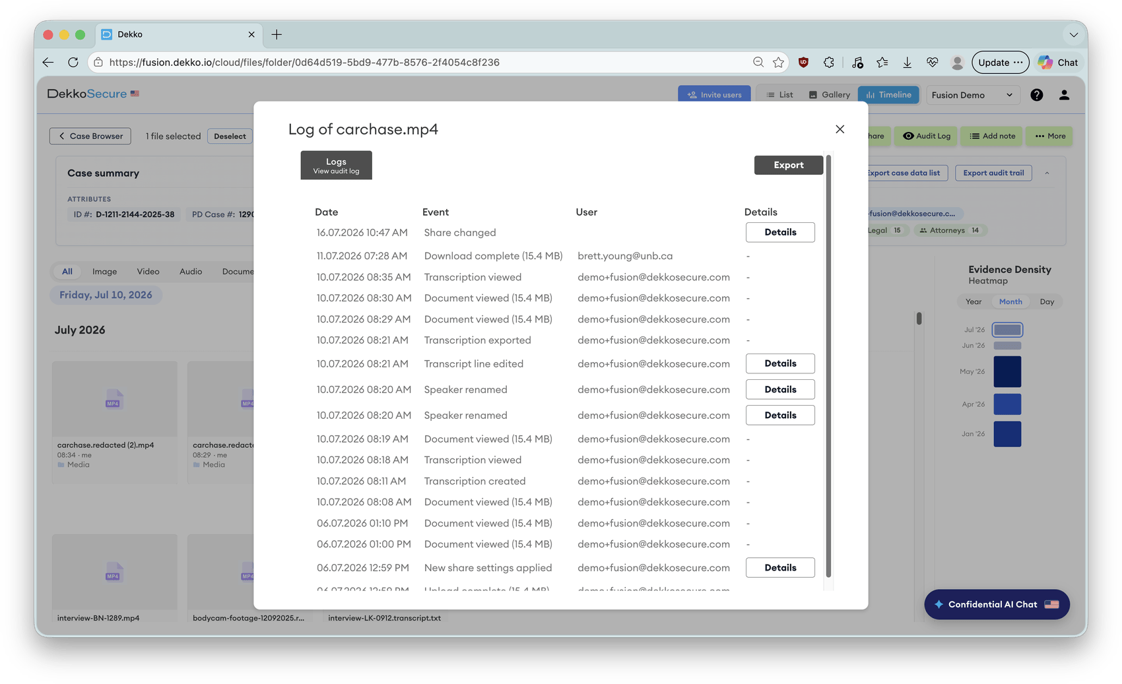Screen dimensions: 1122x684
Task: Open the help question mark icon
Action: [1037, 95]
